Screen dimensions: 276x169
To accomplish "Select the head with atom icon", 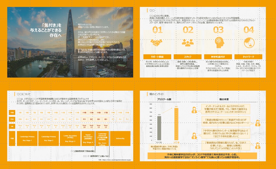I will point(219,42).
